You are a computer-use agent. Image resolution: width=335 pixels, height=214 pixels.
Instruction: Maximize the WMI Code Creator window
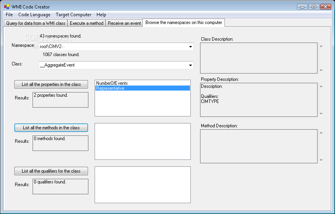[x=314, y=7]
